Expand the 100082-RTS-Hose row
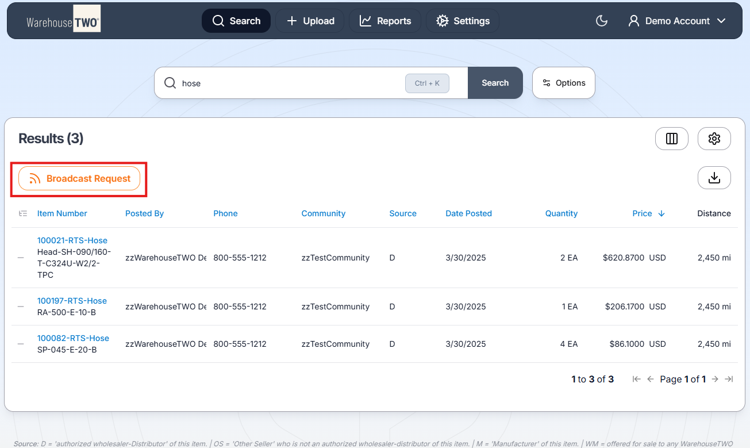Viewport: 750px width, 448px height. (x=21, y=344)
